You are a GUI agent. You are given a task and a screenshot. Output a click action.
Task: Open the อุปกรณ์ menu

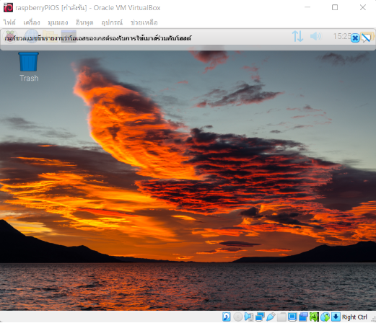tap(112, 22)
